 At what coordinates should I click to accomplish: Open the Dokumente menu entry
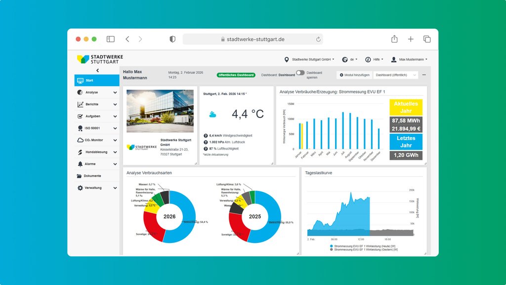pyautogui.click(x=97, y=176)
